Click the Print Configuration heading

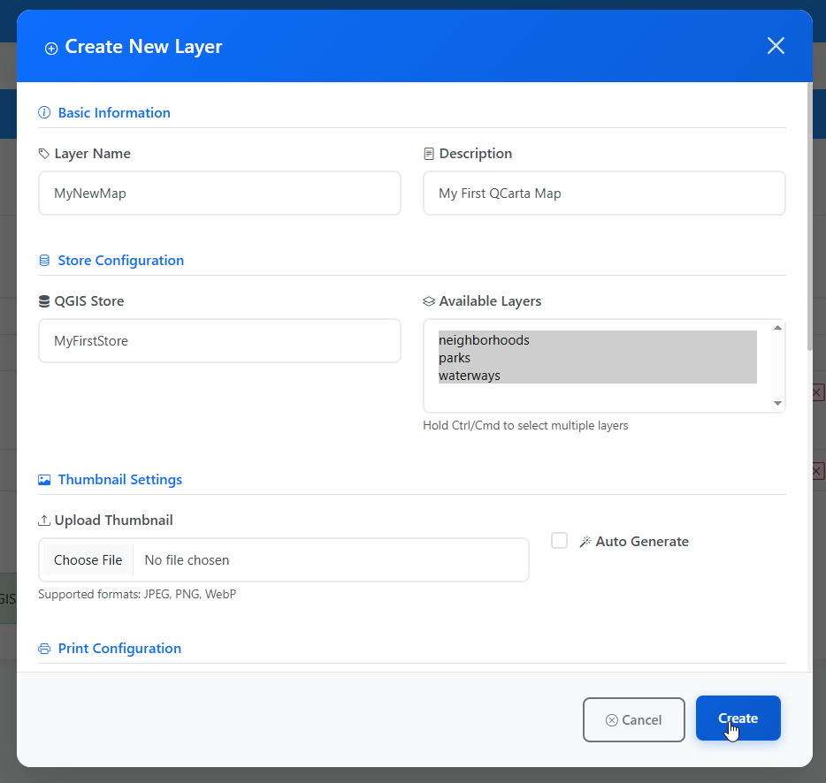click(119, 648)
